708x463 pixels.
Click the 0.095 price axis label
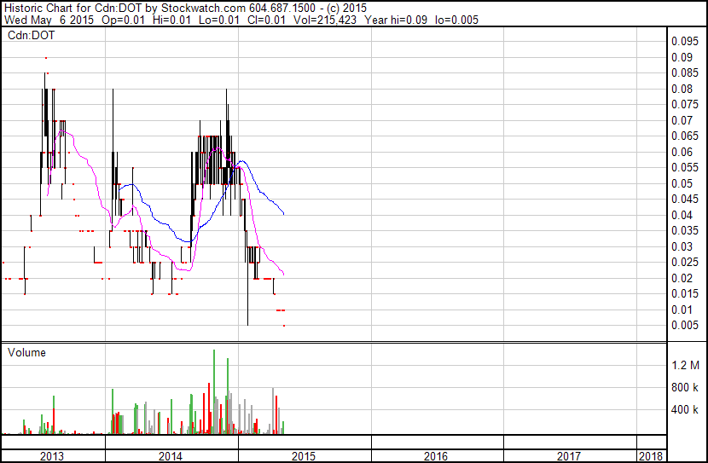point(684,42)
